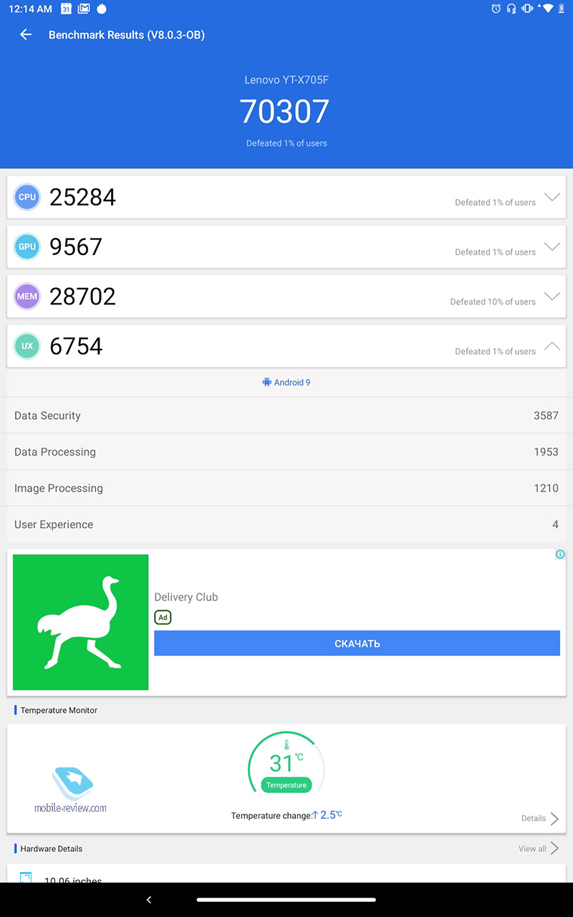Tap the Temperature Monitor section heading
This screenshot has width=573, height=917.
pos(59,710)
